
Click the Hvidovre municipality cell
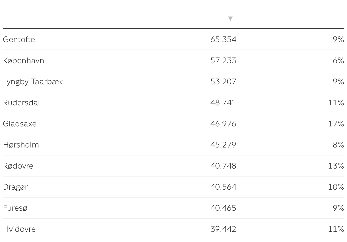(19, 229)
